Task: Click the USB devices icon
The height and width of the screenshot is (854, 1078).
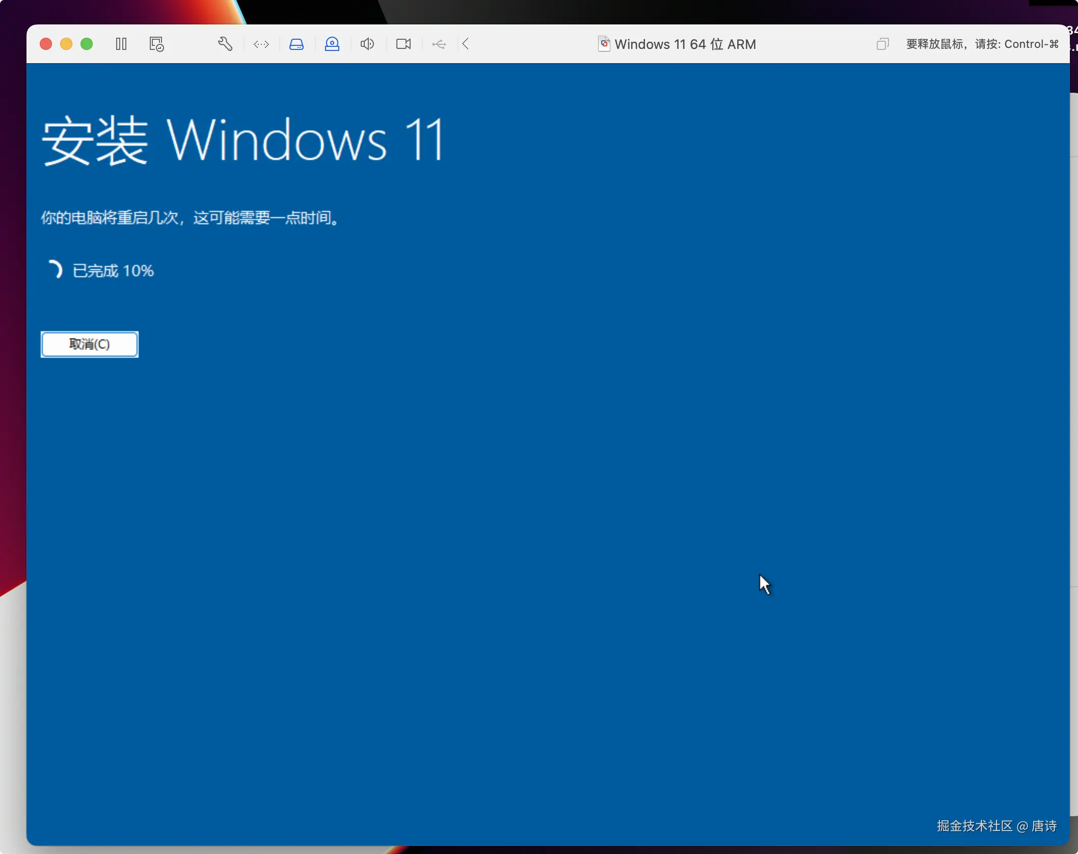Action: [439, 44]
